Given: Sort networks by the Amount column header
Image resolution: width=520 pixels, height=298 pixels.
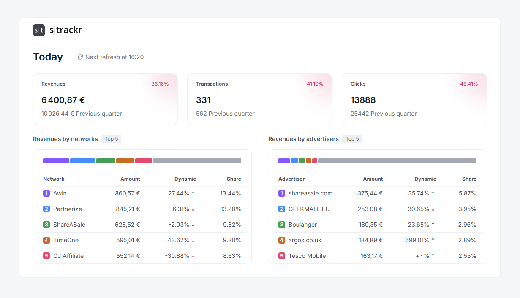Looking at the screenshot, I should (x=130, y=179).
